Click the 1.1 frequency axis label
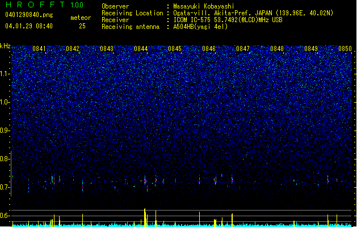The height and width of the screenshot is (227, 357). click(x=5, y=74)
